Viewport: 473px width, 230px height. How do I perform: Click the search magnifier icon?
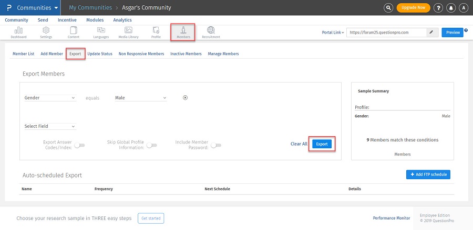coord(388,8)
